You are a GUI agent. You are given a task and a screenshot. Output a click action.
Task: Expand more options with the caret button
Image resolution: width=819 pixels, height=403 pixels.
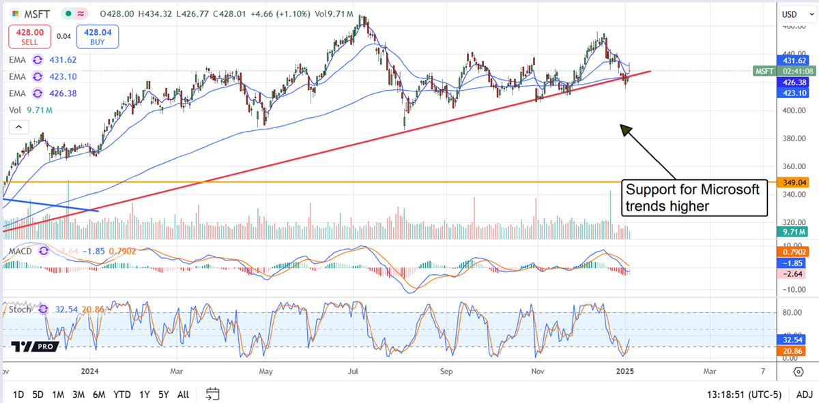tap(18, 127)
